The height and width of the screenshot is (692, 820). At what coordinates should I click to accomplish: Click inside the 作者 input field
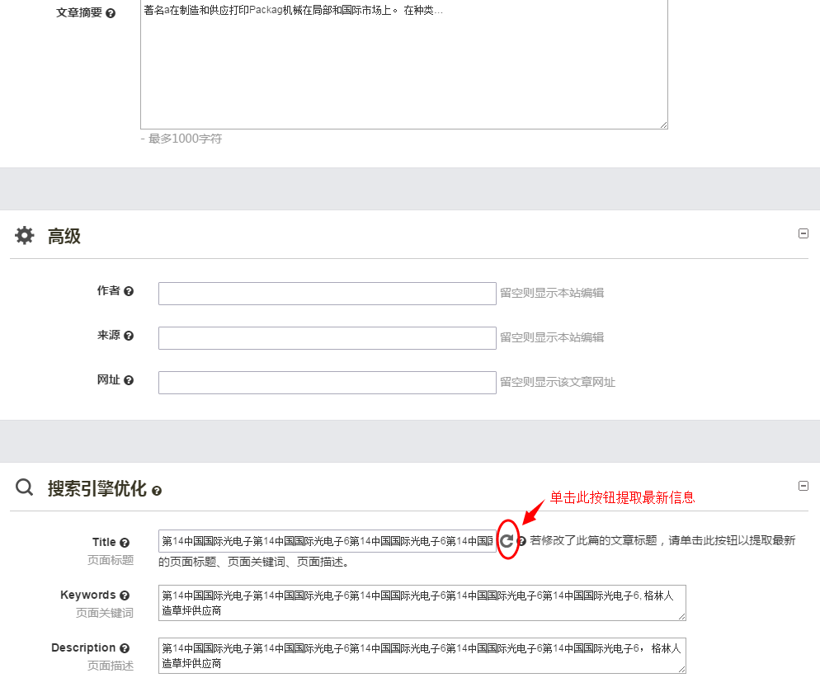(x=327, y=293)
